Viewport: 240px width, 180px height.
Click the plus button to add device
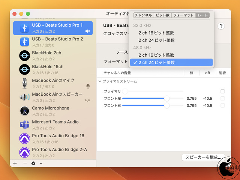coord(15,163)
